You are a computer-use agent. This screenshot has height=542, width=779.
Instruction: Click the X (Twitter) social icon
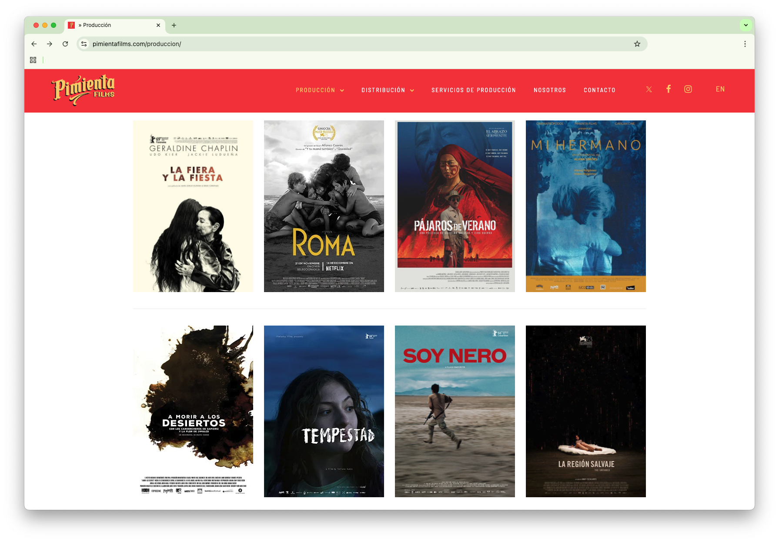649,90
